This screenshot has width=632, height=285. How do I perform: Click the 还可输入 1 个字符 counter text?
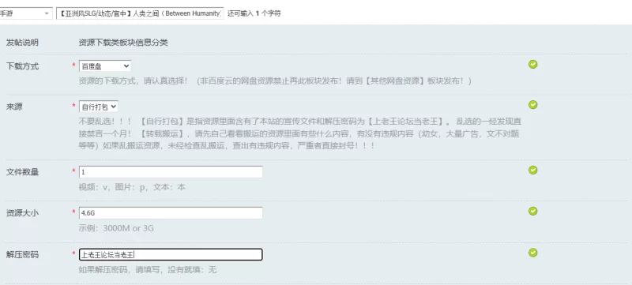point(254,13)
